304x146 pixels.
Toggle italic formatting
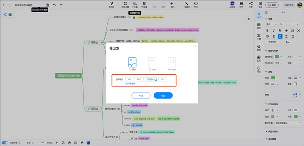(274, 31)
